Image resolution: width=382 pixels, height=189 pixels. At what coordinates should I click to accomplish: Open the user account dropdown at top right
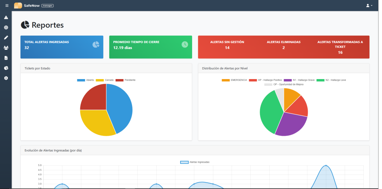pos(369,6)
